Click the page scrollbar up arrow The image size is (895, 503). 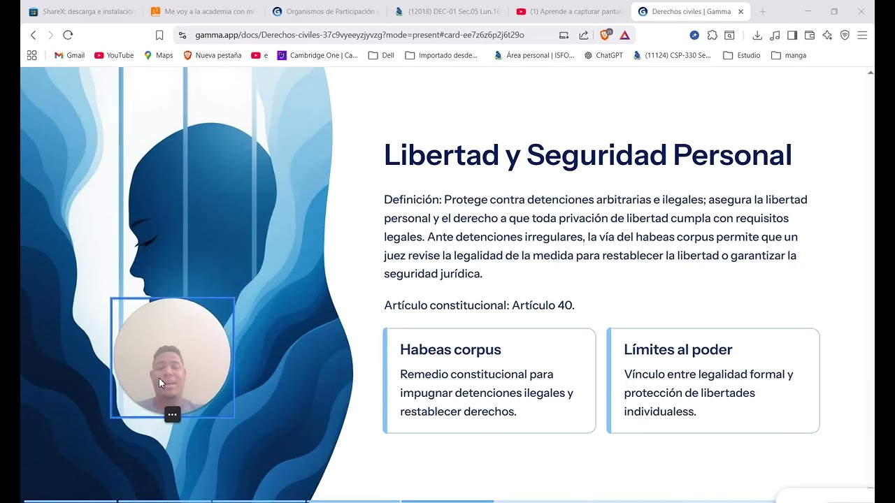(871, 72)
